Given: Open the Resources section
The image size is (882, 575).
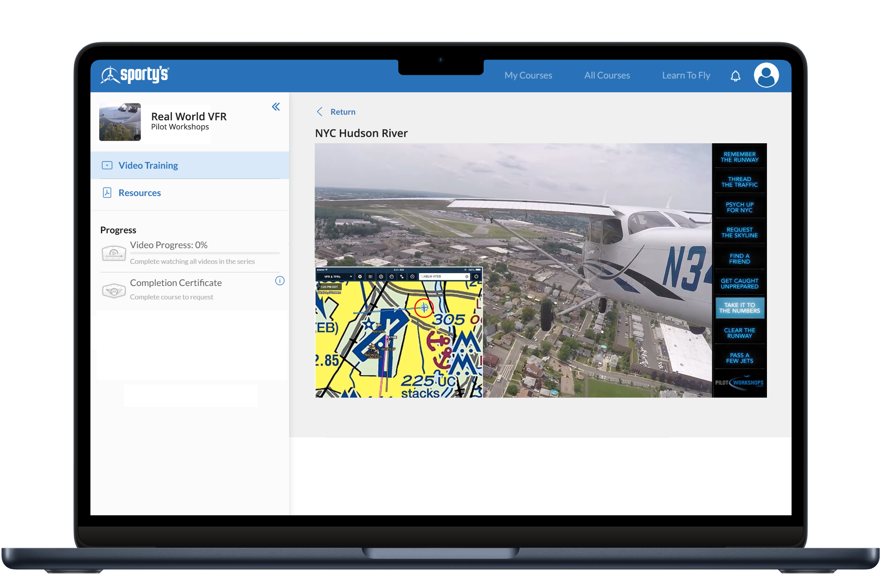Looking at the screenshot, I should [x=139, y=193].
